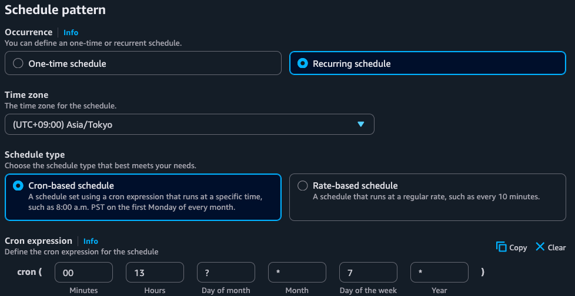Open the Time zone dropdown
This screenshot has width=575, height=296.
(189, 124)
